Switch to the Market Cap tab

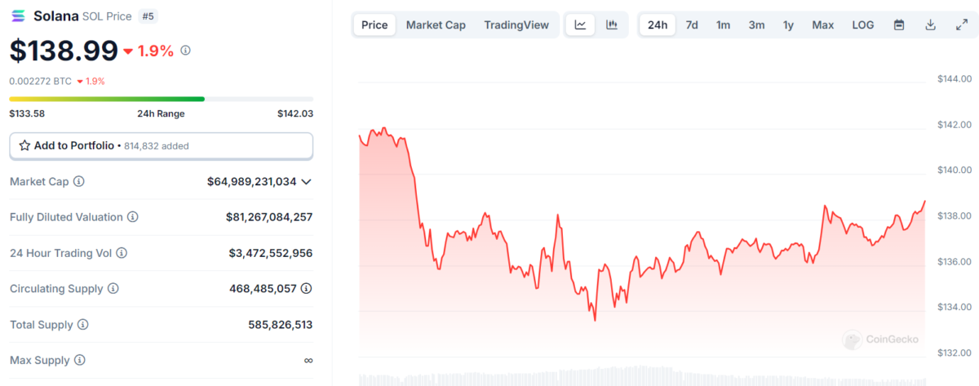tap(436, 25)
